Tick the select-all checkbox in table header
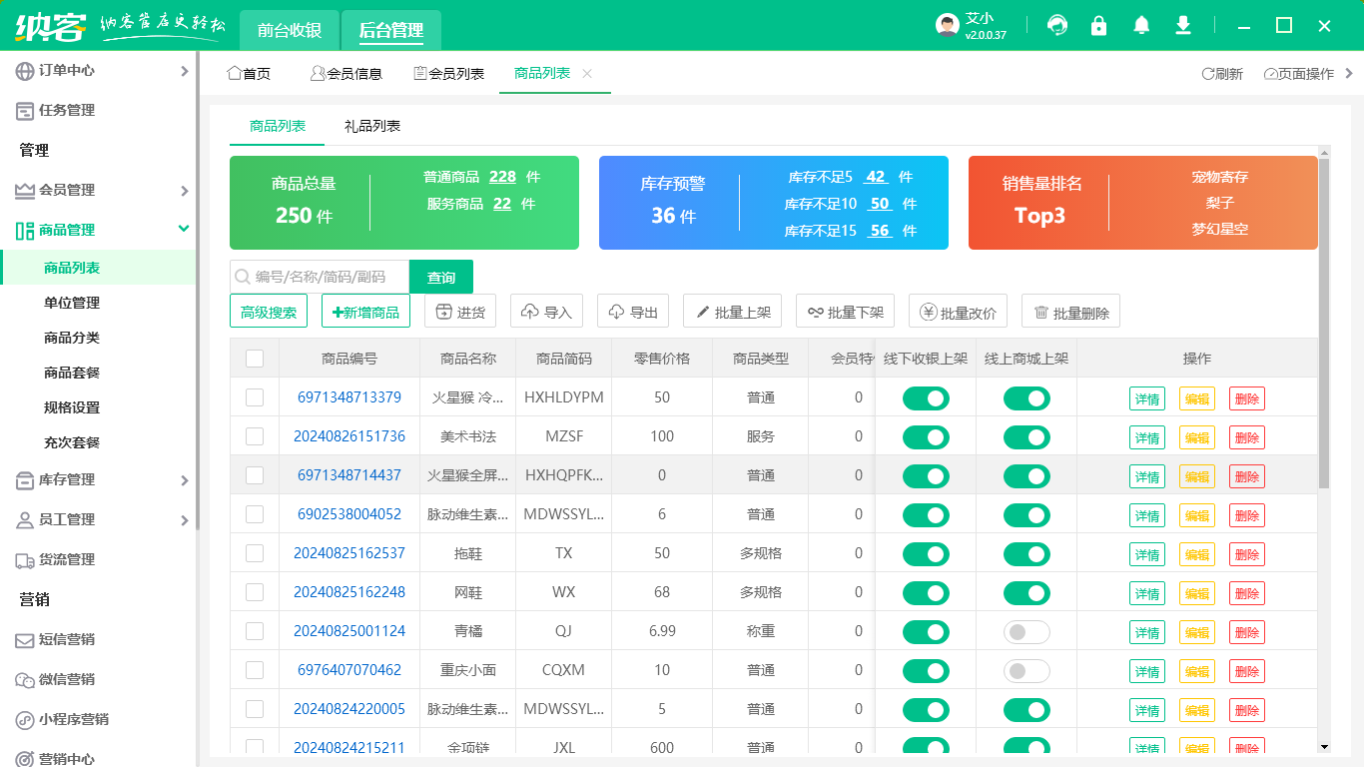 coord(255,359)
